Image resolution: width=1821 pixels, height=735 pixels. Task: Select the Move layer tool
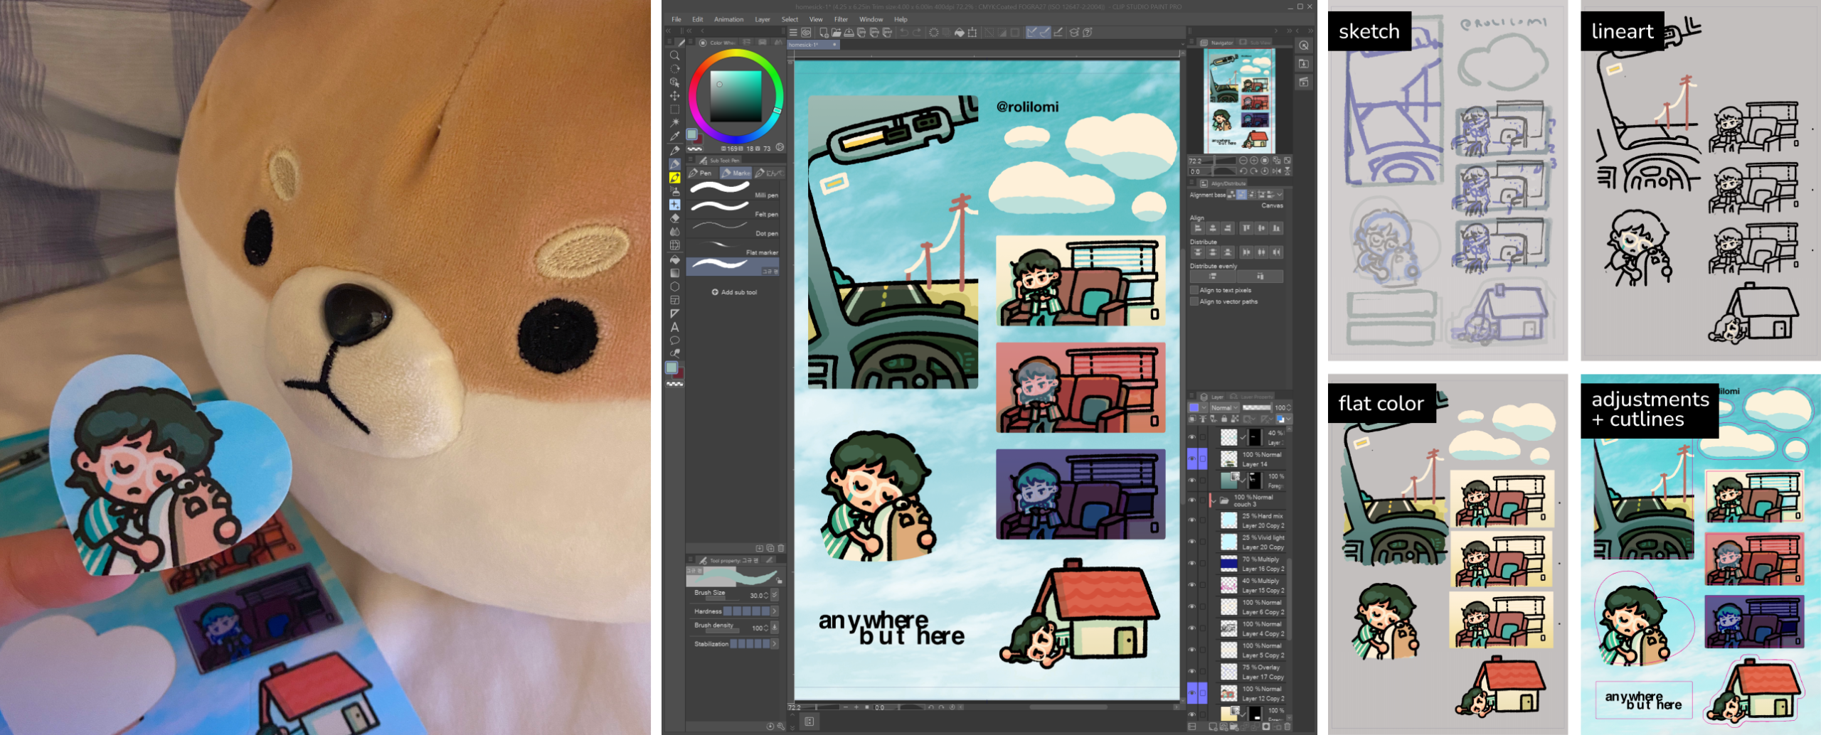click(x=674, y=96)
